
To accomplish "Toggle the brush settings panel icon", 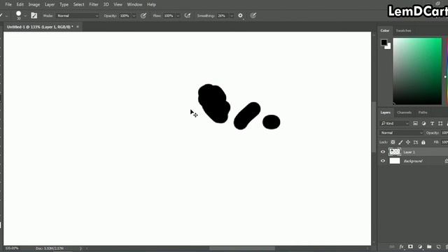I will [x=34, y=15].
